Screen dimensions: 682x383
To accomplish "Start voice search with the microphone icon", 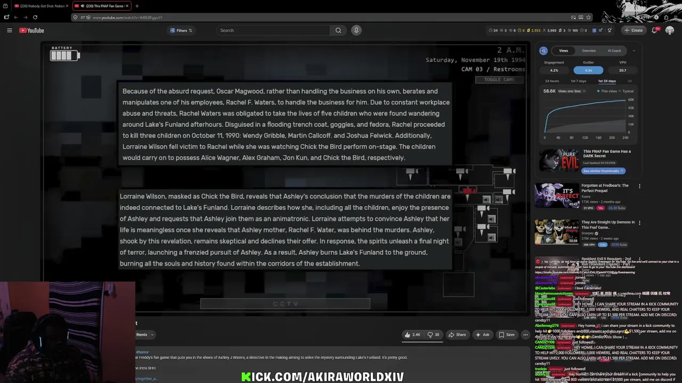I will click(356, 30).
